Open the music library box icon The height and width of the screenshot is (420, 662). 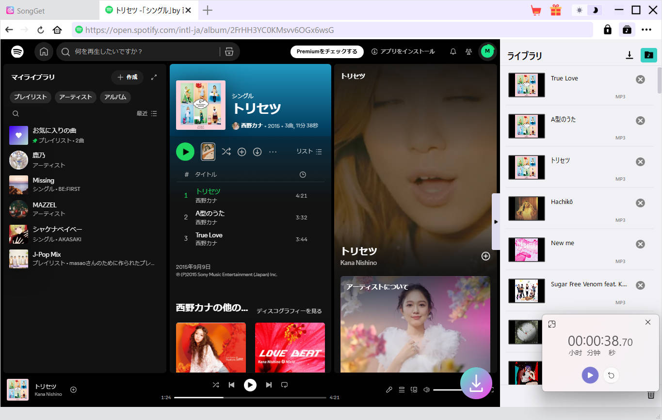tap(627, 30)
